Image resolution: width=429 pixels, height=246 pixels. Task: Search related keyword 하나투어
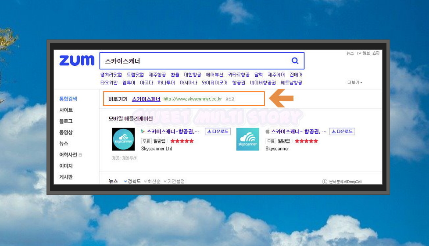tap(166, 82)
